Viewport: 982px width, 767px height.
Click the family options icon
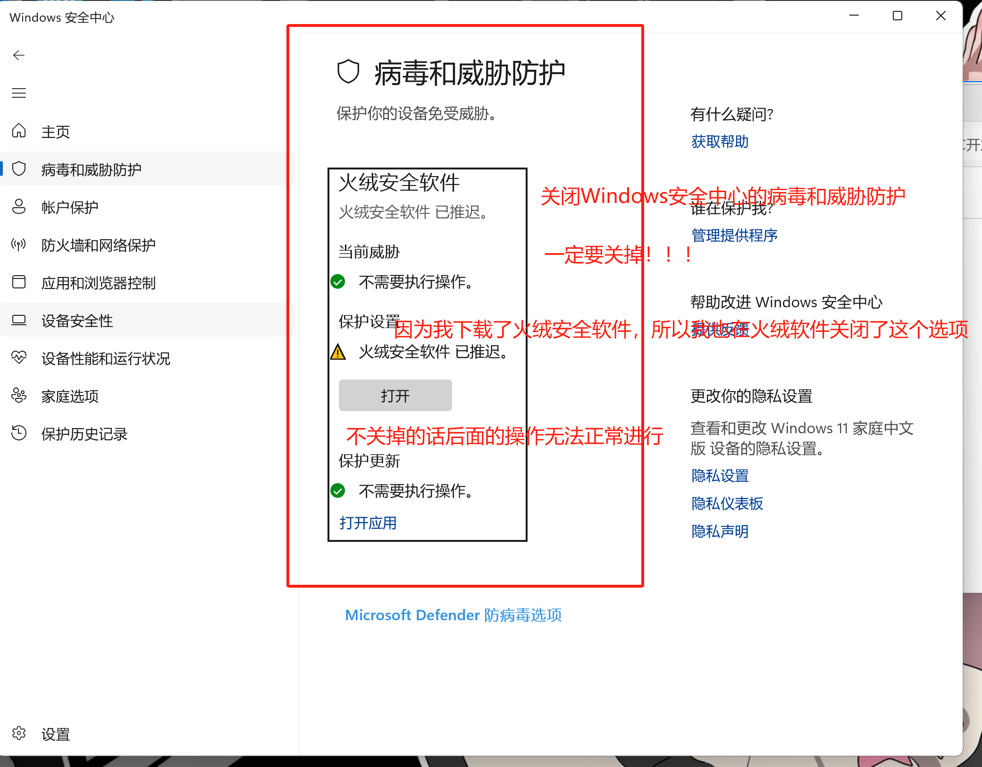tap(19, 396)
